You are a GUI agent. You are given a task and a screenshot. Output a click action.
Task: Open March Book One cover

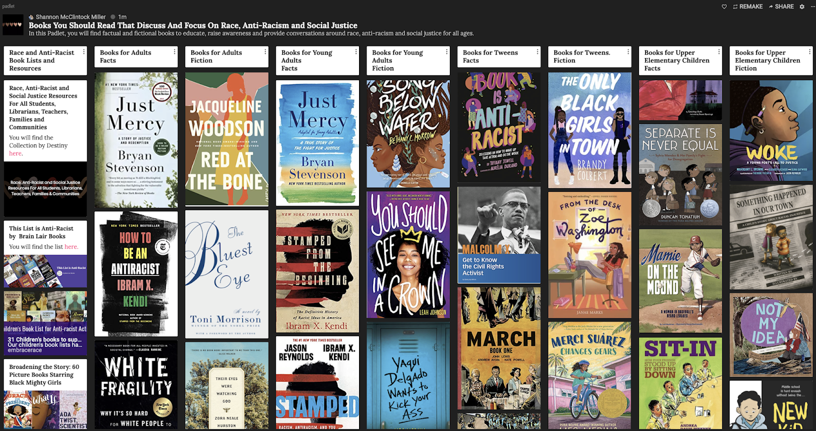click(x=499, y=348)
